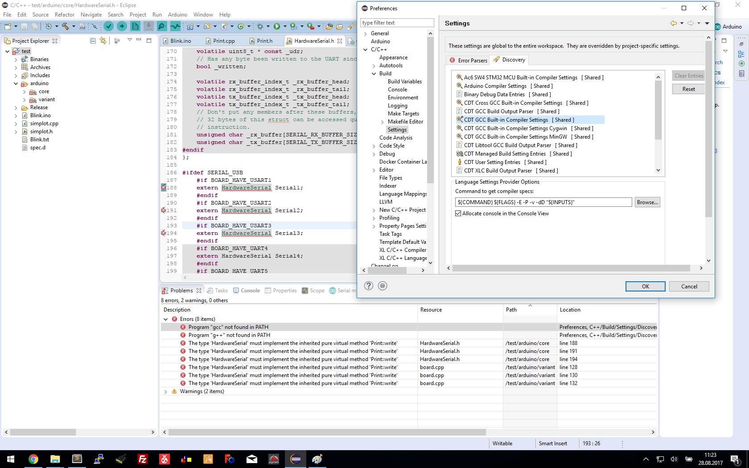Screen dimensions: 749x468
Task: Open the File menu
Action: coord(7,15)
